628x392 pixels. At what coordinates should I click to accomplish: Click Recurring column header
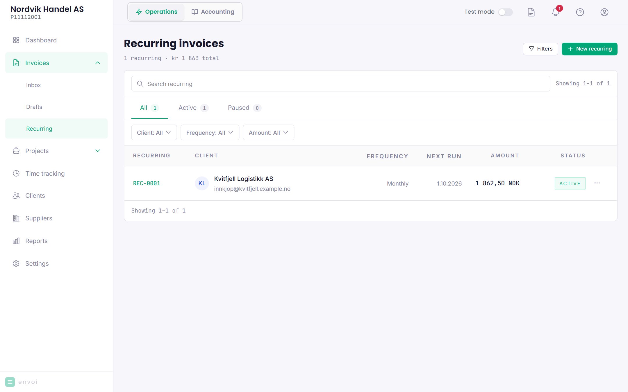[151, 156]
